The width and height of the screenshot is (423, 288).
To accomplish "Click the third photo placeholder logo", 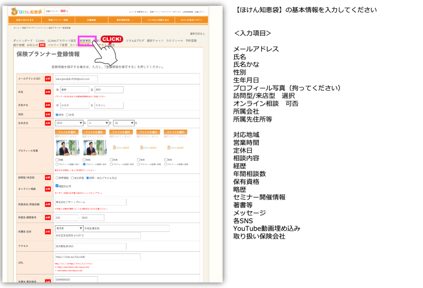I will (x=121, y=148).
